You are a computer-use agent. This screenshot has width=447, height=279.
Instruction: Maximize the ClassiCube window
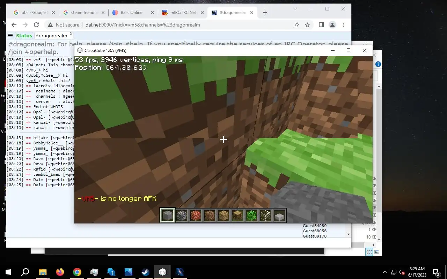pyautogui.click(x=348, y=51)
